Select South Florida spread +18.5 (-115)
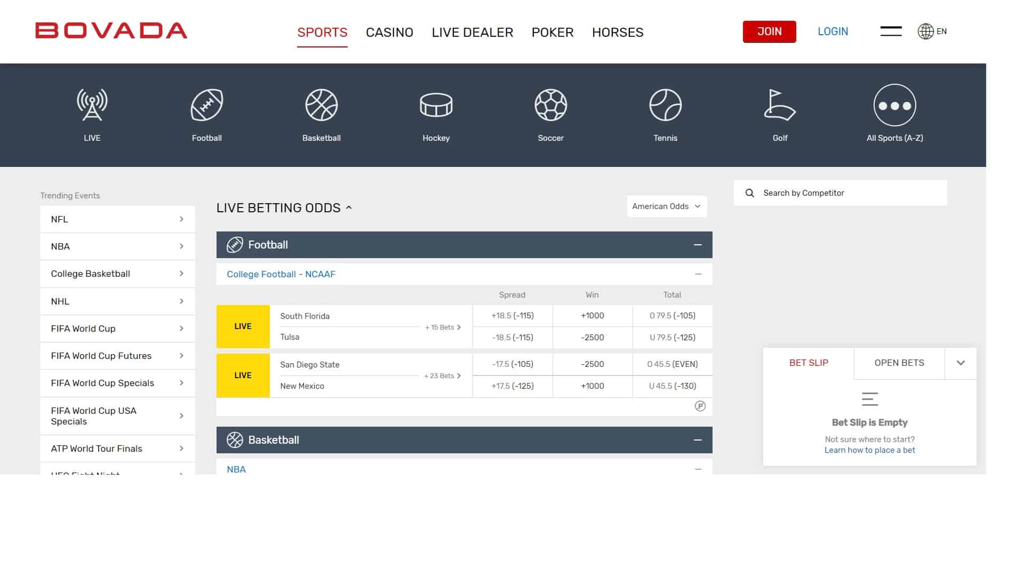 tap(513, 316)
